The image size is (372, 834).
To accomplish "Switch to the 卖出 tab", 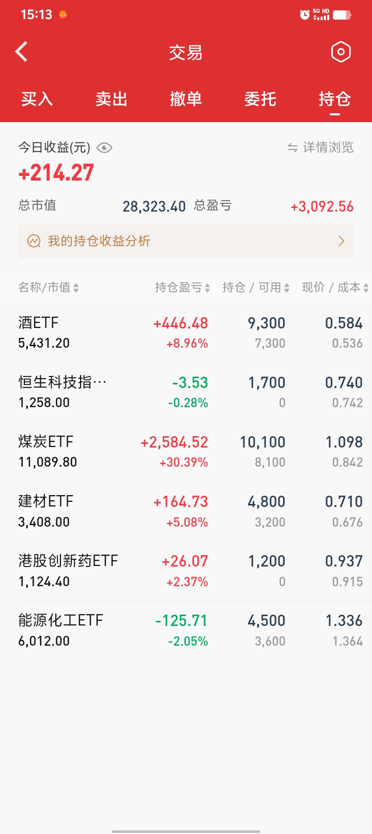I will [x=112, y=99].
